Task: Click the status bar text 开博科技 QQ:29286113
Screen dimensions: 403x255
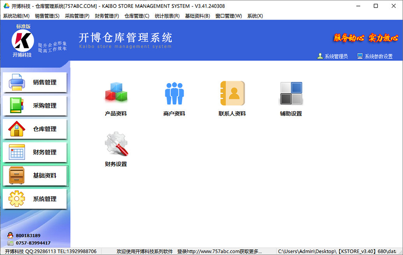Action: click(51, 251)
